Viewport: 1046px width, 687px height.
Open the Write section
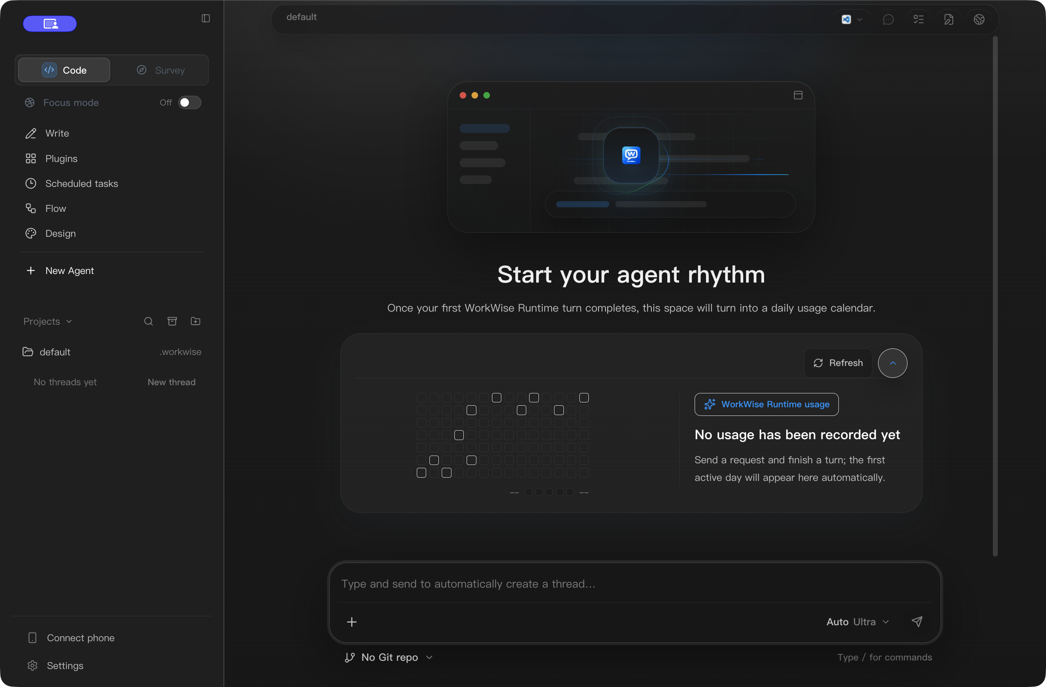pyautogui.click(x=112, y=133)
